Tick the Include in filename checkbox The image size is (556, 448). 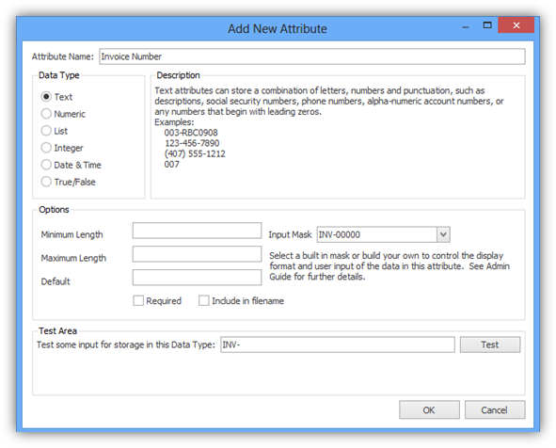(204, 300)
